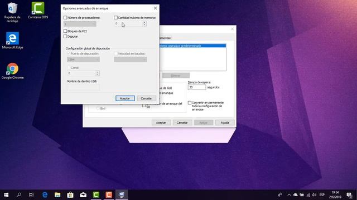The width and height of the screenshot is (357, 200).
Task: Launch Edge from the taskbar
Action: [x=45, y=195]
